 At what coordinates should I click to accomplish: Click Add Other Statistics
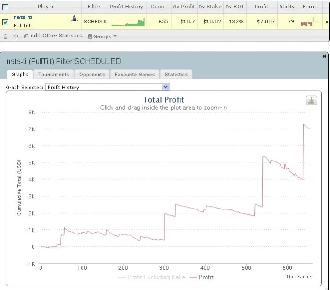(53, 36)
